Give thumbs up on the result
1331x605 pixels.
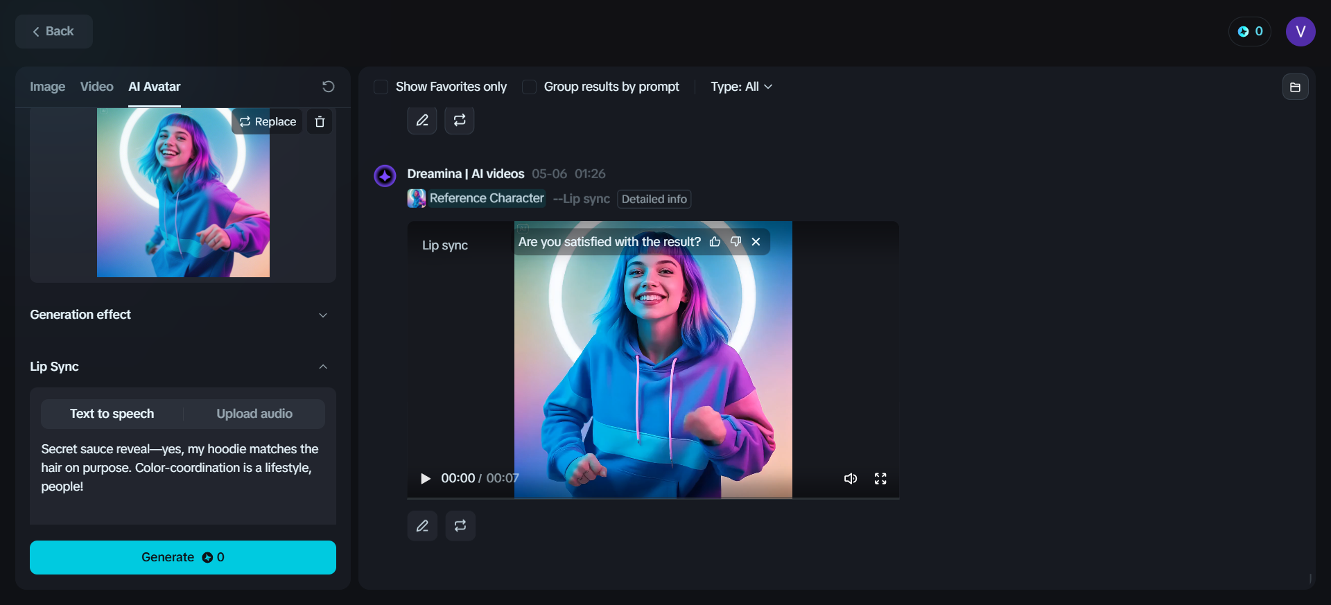[715, 242]
